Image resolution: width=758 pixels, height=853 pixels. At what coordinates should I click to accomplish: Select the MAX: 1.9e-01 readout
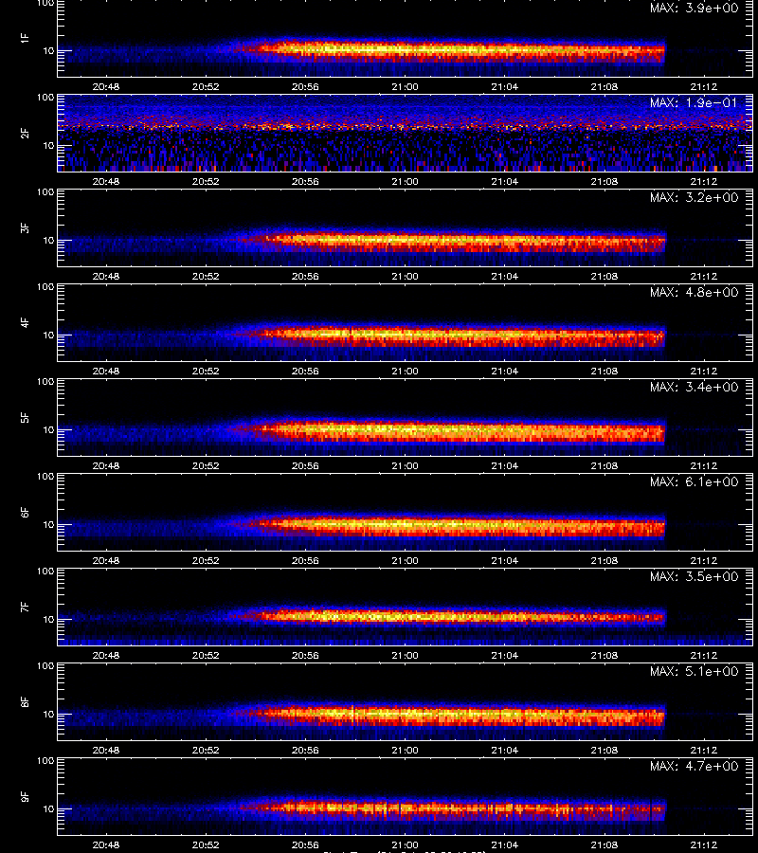pyautogui.click(x=695, y=102)
